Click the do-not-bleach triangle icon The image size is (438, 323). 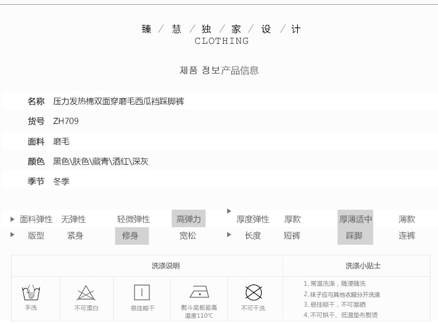click(x=86, y=293)
